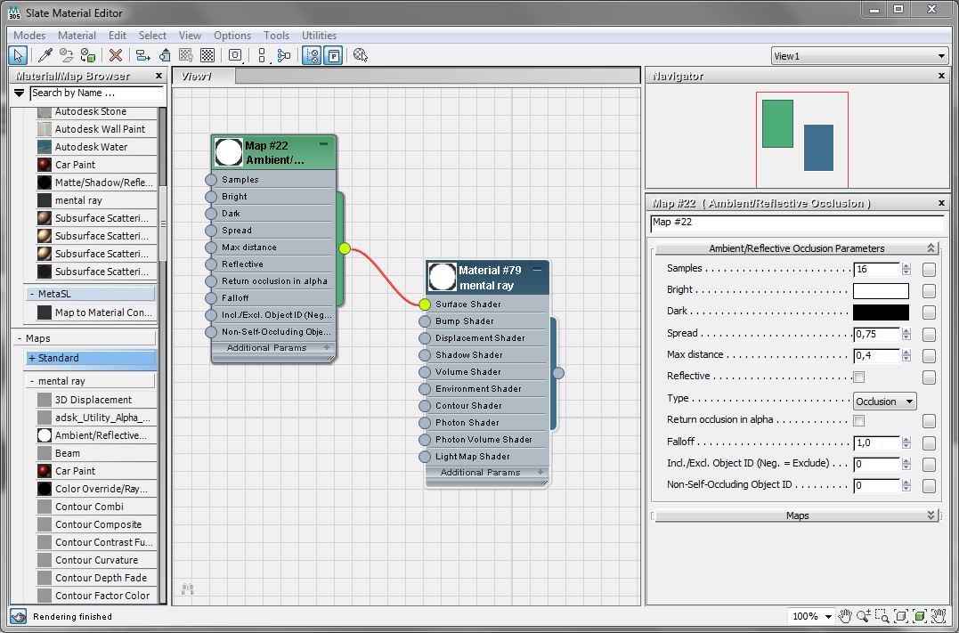The height and width of the screenshot is (633, 959).
Task: Click map slot button beside Falloff
Action: tap(929, 442)
